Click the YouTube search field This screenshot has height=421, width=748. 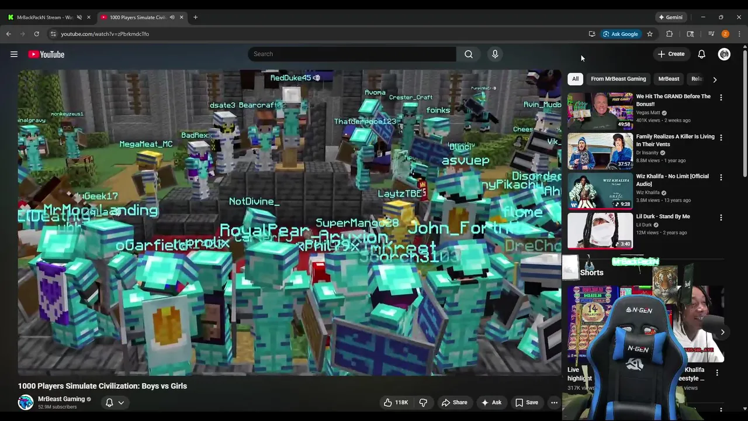coord(352,54)
